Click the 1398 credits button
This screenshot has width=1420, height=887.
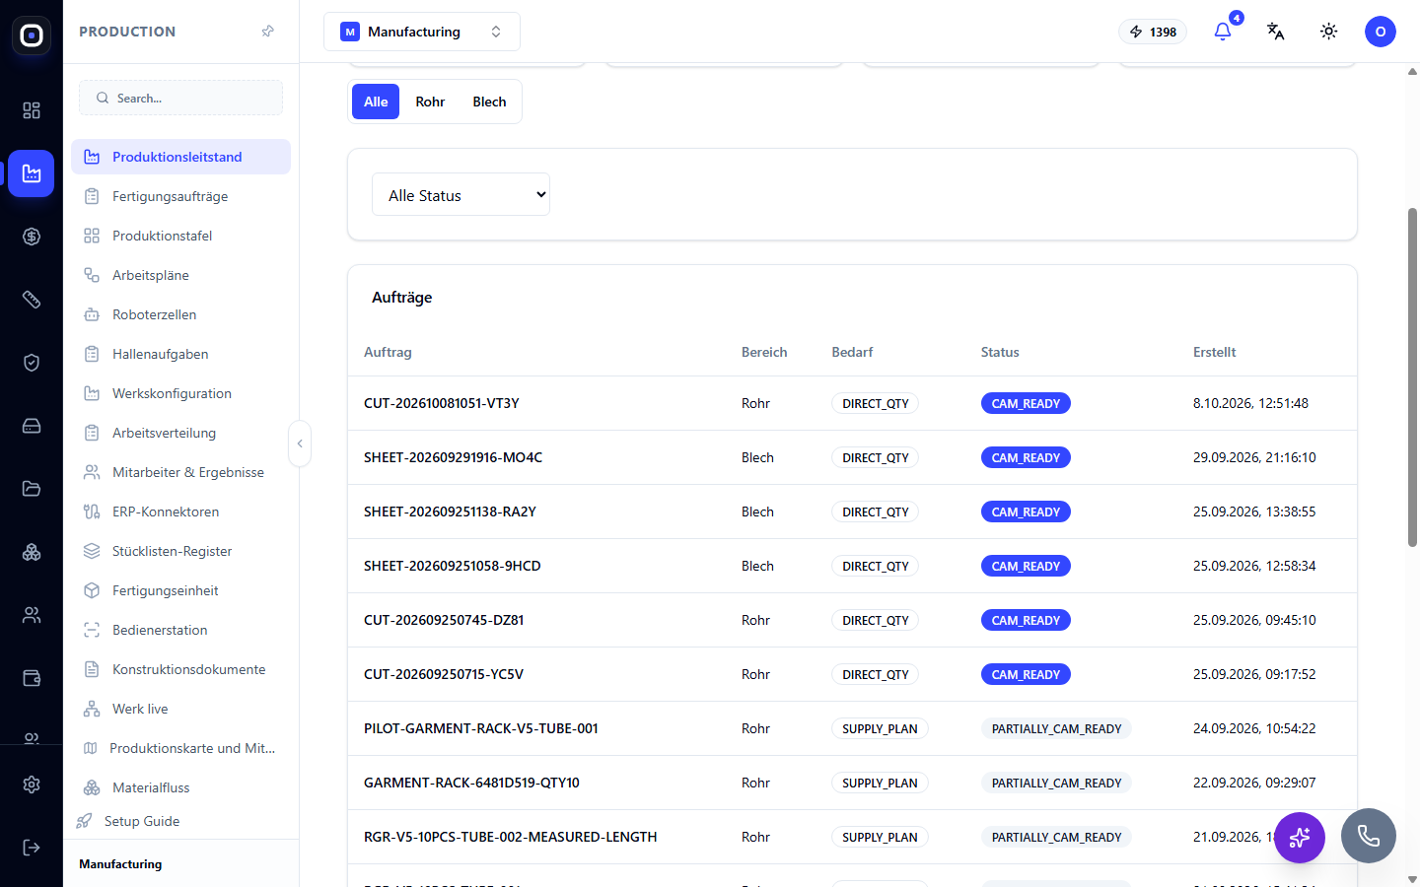coord(1153,32)
